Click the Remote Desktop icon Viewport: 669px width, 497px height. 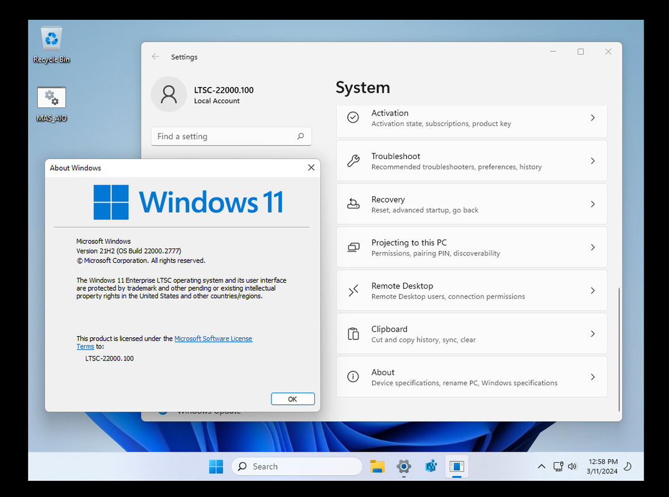353,291
